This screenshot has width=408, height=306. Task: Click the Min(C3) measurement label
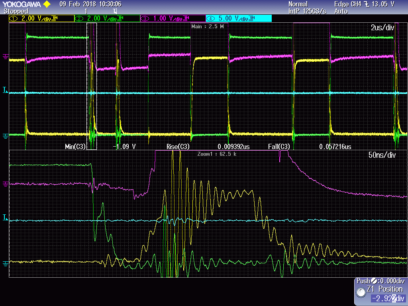[x=75, y=147]
